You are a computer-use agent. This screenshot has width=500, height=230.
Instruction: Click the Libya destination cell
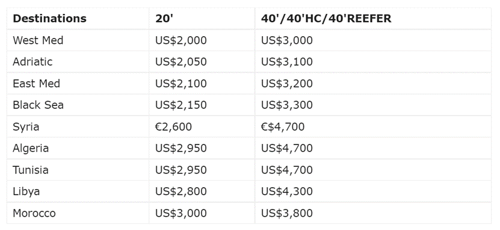point(78,191)
